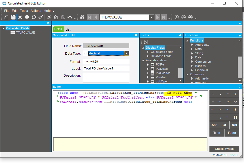Toggle the pin on the Fields panel
Image resolution: width=244 pixels, height=163 pixels.
pyautogui.click(x=180, y=35)
